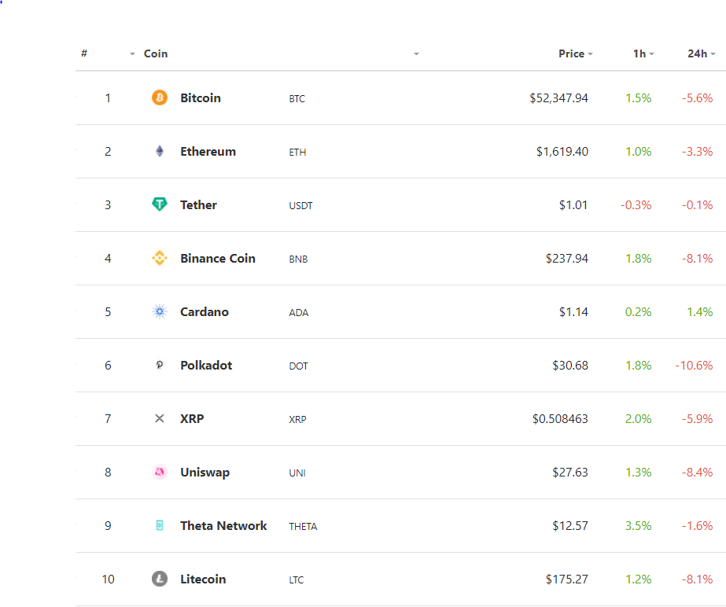Expand the 1h column sort arrow

pos(651,54)
